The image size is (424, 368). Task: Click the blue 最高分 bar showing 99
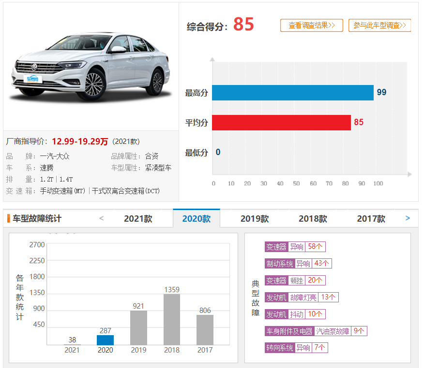(x=292, y=93)
